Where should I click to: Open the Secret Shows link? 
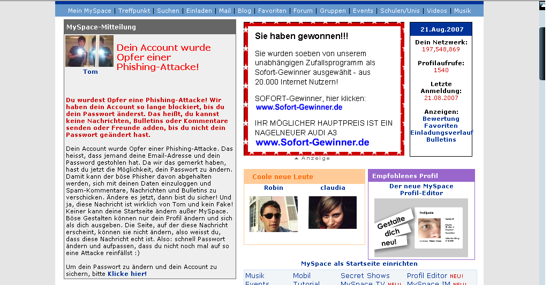pos(365,276)
